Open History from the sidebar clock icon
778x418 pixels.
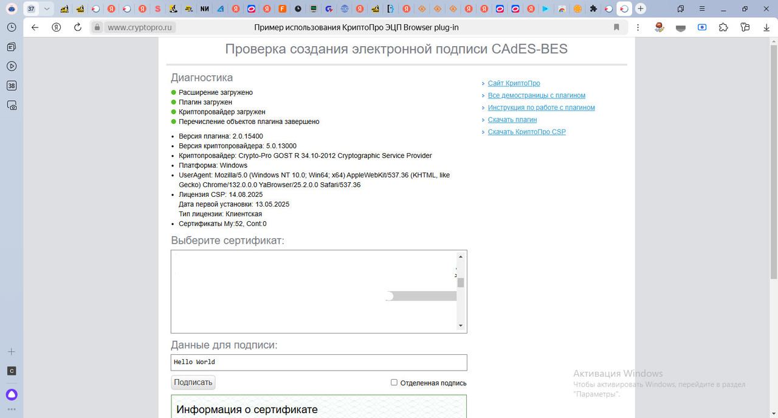coord(12,27)
